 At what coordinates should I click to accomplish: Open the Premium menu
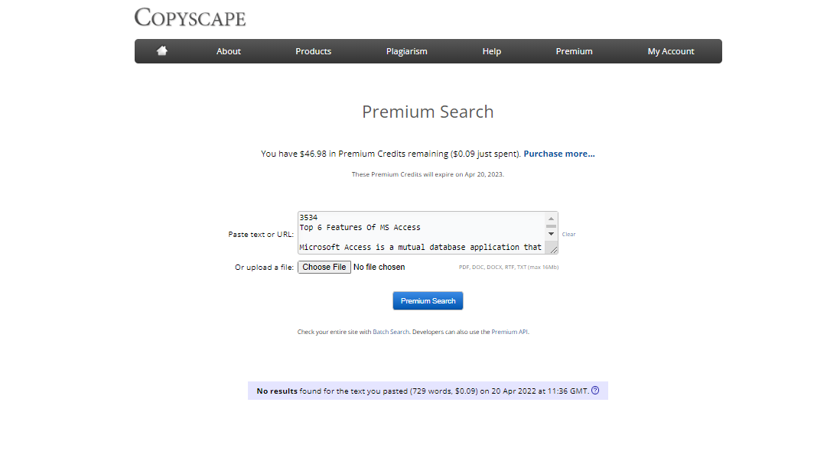click(x=574, y=51)
